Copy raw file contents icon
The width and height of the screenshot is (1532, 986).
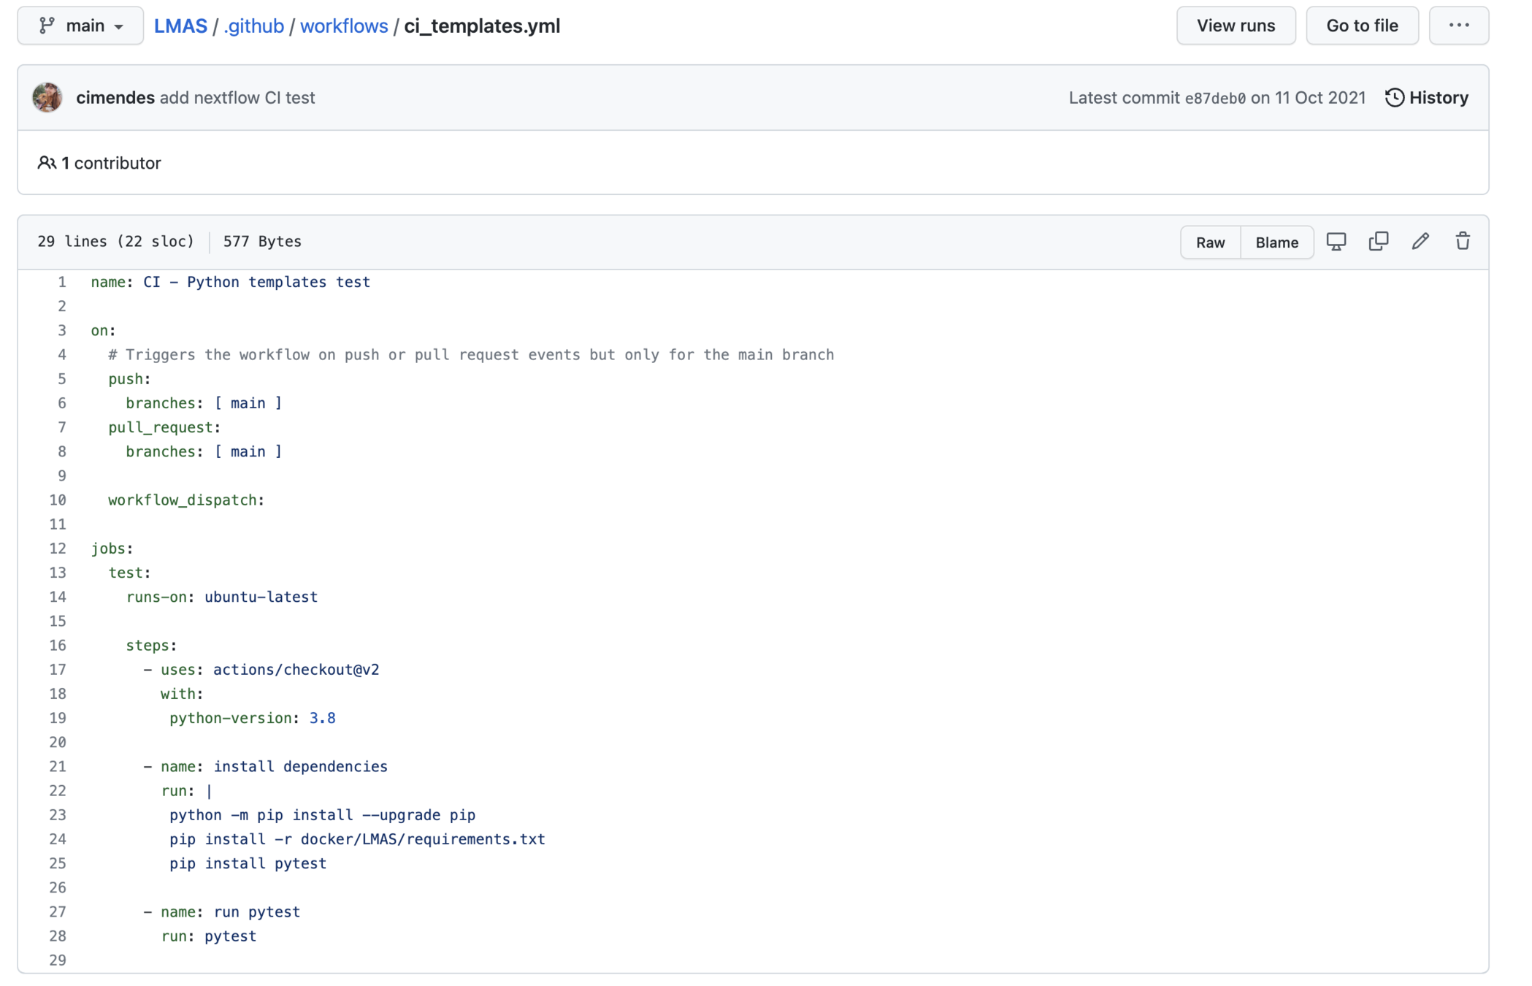coord(1378,242)
